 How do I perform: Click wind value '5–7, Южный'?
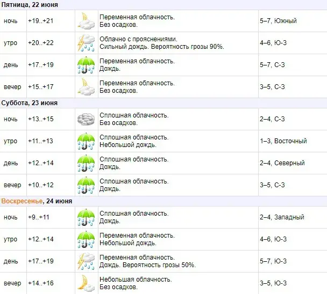pyautogui.click(x=278, y=21)
